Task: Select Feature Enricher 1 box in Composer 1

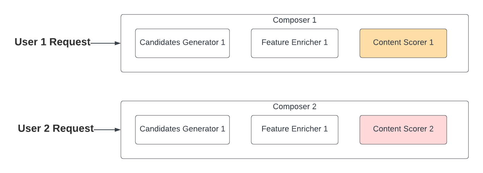Action: (x=294, y=43)
